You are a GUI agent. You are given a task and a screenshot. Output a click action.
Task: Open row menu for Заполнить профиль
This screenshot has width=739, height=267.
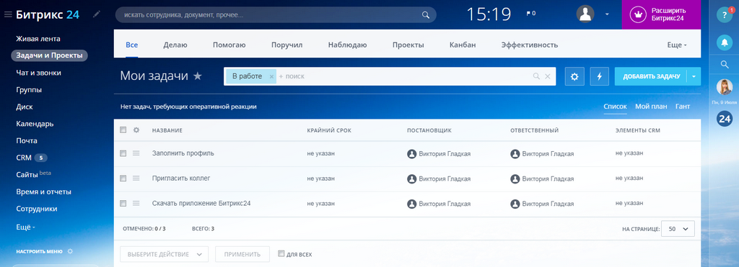[136, 153]
